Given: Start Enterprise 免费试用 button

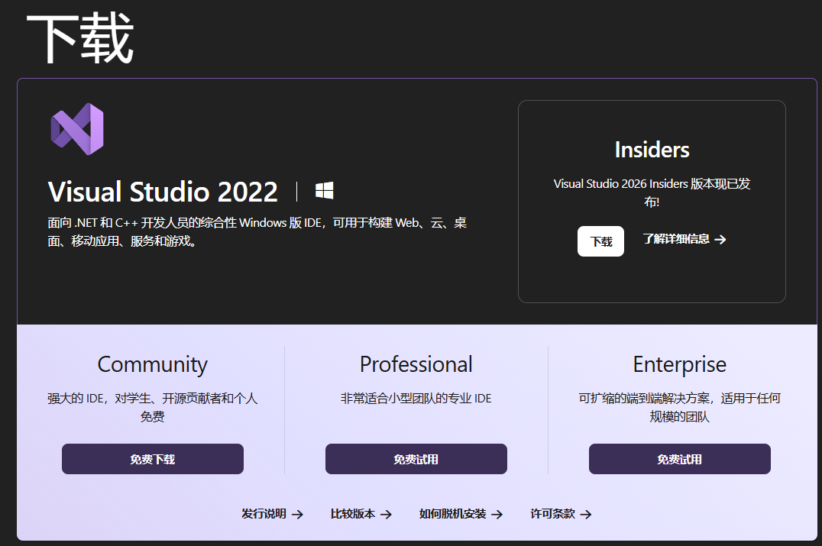Looking at the screenshot, I should click(680, 459).
